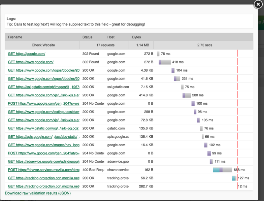Click the Status column header
264x201 pixels.
click(x=87, y=37)
